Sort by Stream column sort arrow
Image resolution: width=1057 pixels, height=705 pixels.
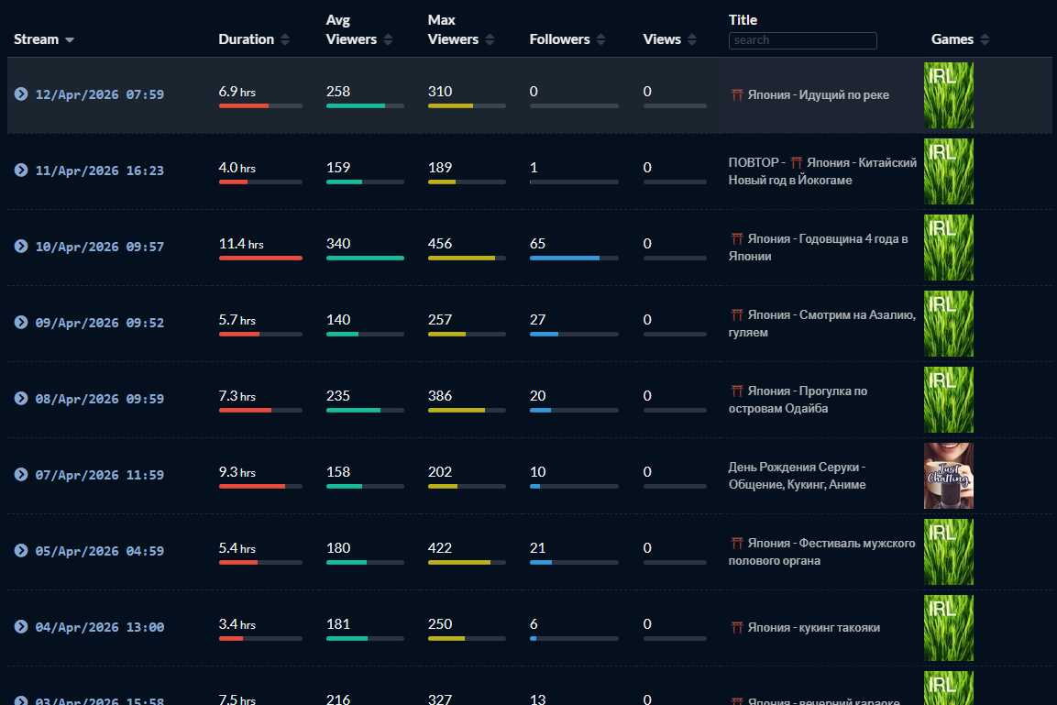coord(70,39)
